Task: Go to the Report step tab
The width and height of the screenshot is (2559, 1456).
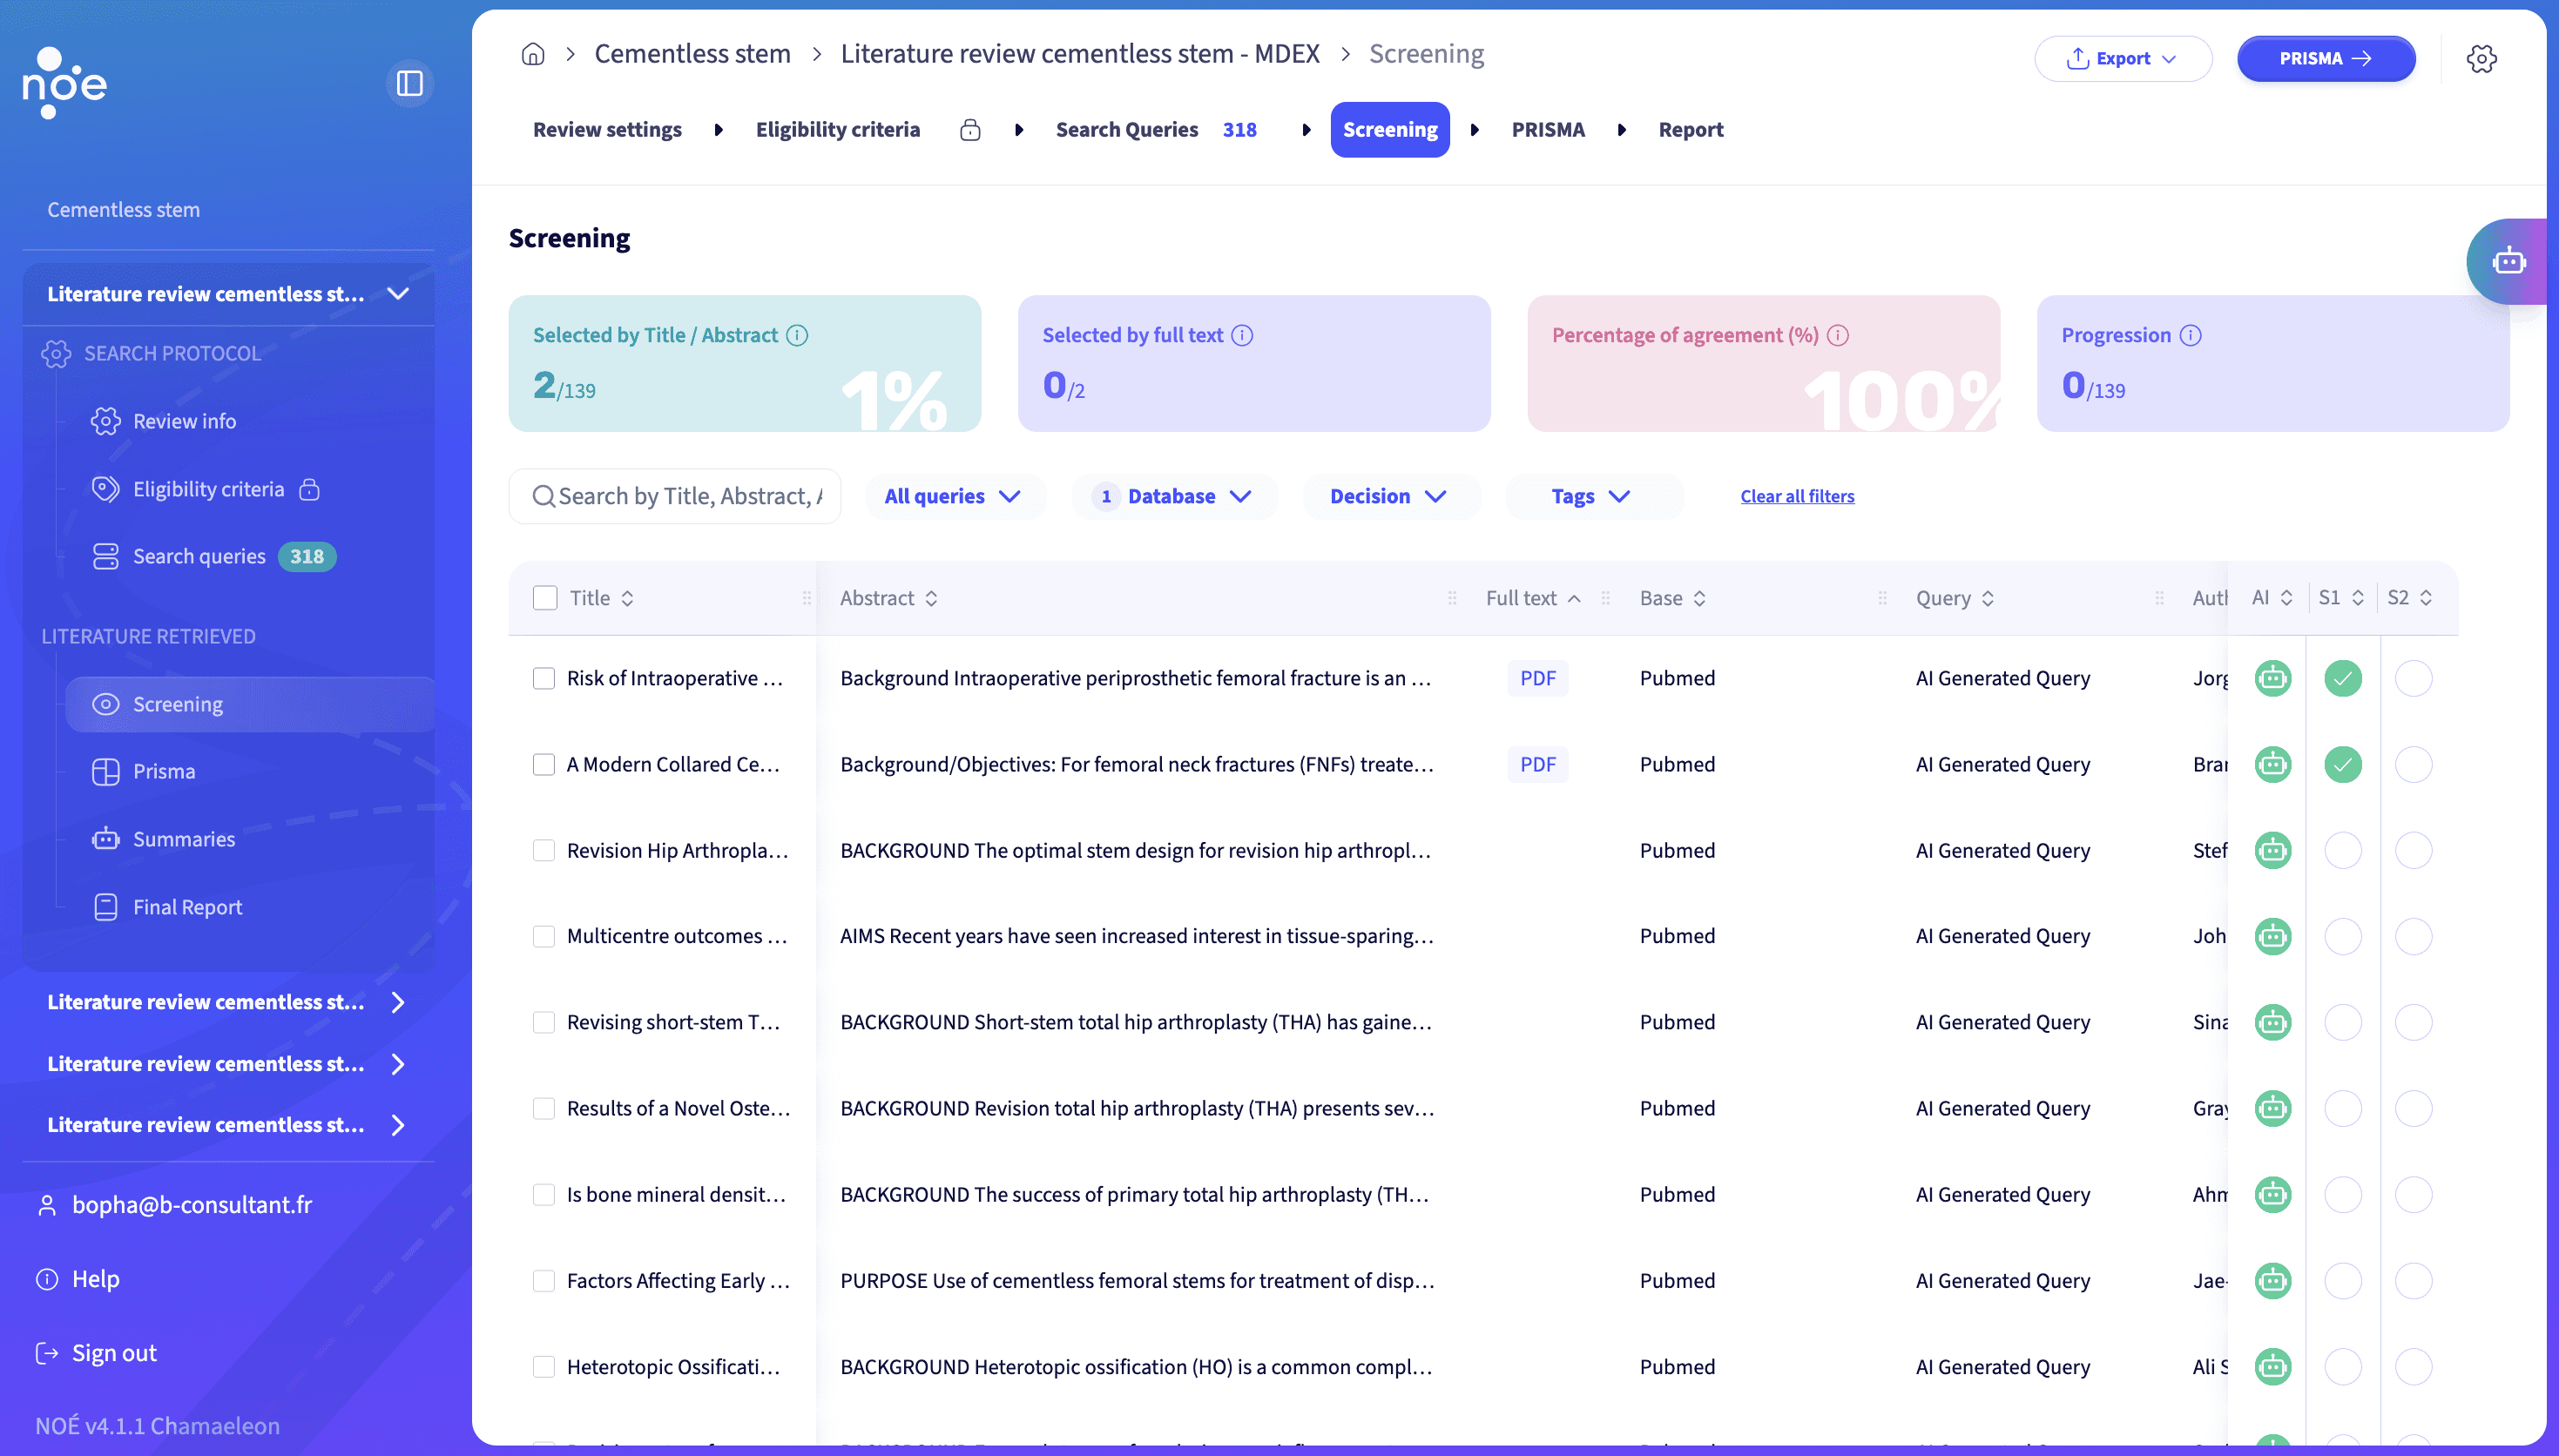Action: point(1690,130)
